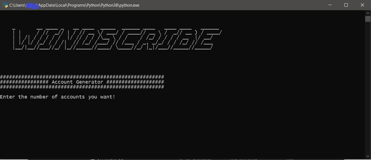Click the word "Account" in the header
371x160 pixels.
[62, 82]
